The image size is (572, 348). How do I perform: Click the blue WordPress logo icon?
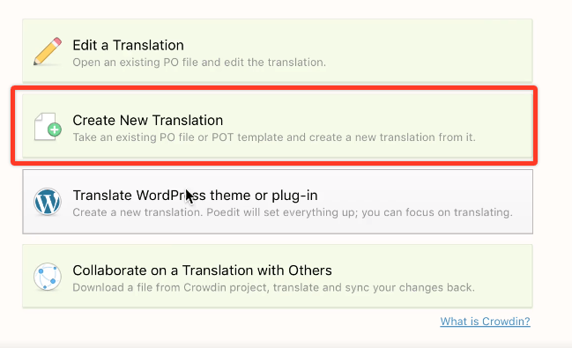[x=48, y=202]
